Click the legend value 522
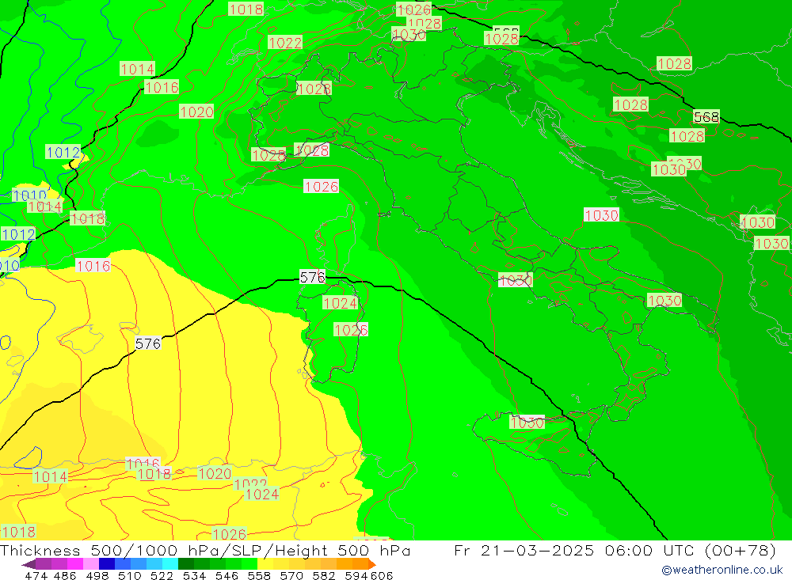This screenshot has height=580, width=792. (x=162, y=575)
